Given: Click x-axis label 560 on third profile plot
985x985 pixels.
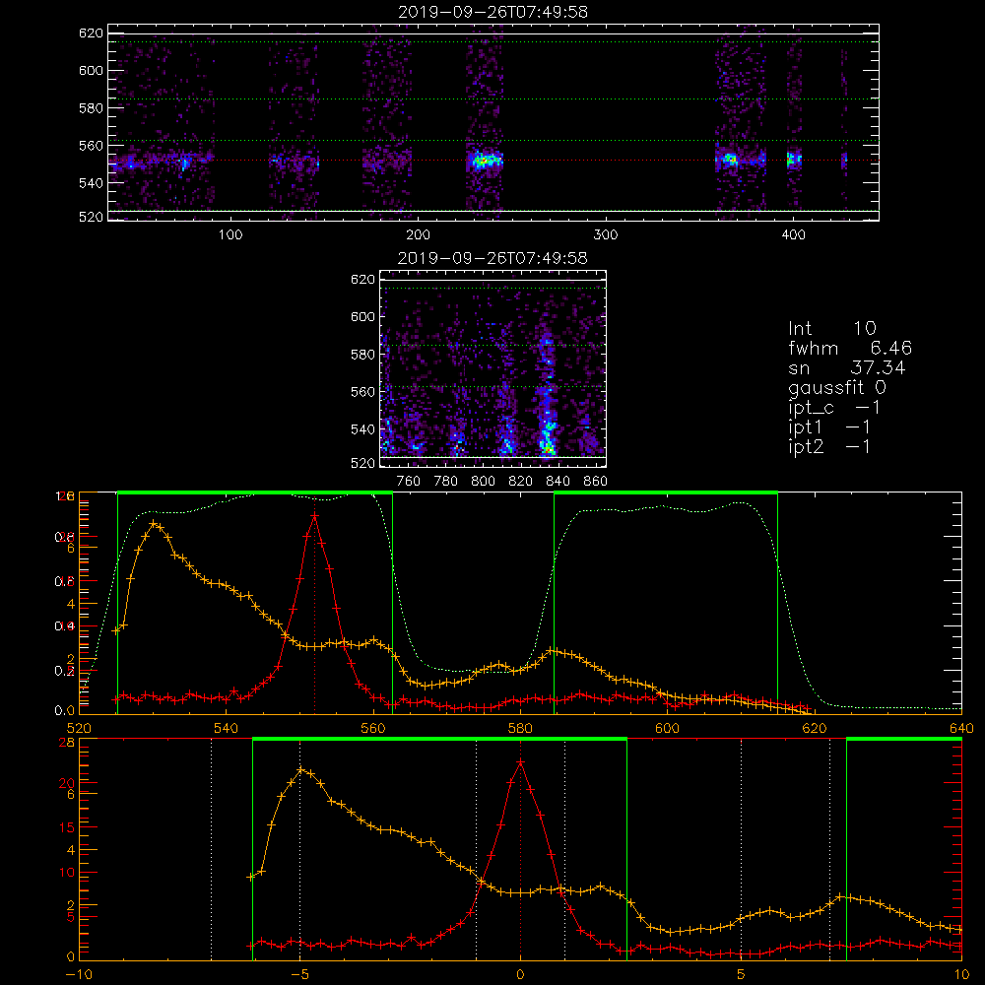Looking at the screenshot, I should pyautogui.click(x=373, y=728).
